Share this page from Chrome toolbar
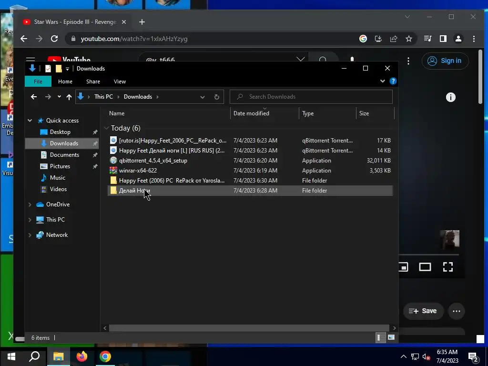Viewport: 488px width, 366px height. 394,39
